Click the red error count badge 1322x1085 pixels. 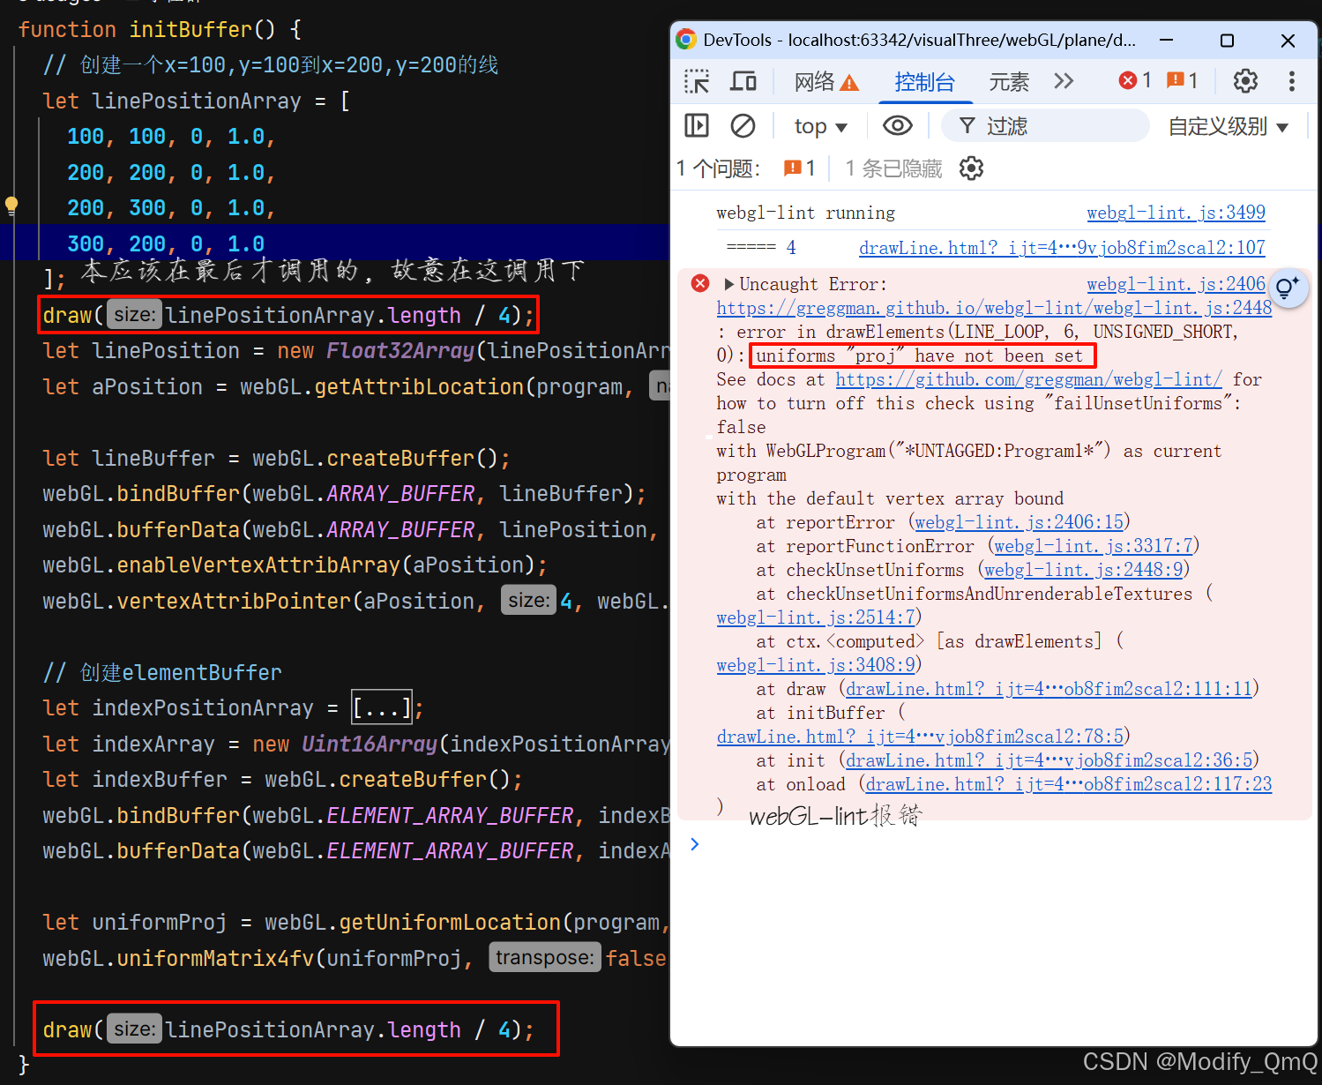coord(1135,80)
